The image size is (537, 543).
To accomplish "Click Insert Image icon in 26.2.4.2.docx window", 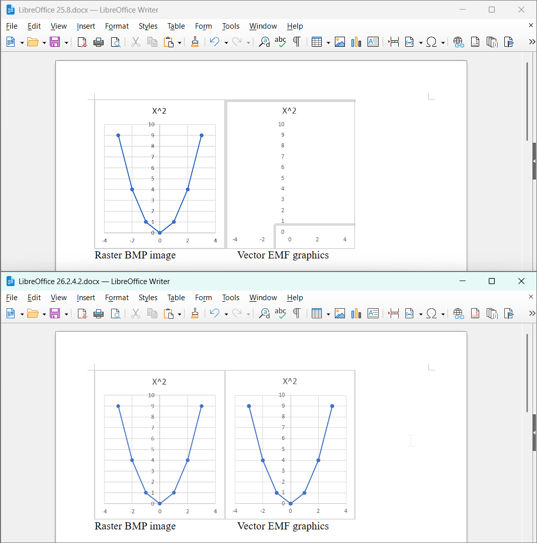I will click(340, 314).
